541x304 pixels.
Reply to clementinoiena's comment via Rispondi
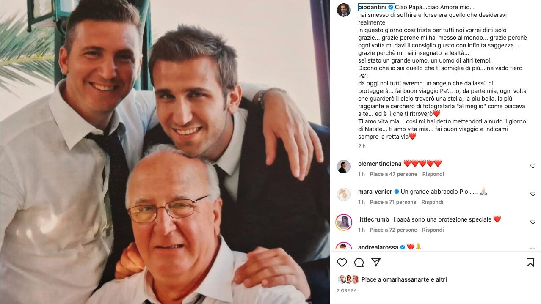[433, 174]
